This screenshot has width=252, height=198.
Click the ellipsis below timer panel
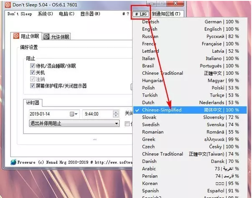[x=95, y=140]
